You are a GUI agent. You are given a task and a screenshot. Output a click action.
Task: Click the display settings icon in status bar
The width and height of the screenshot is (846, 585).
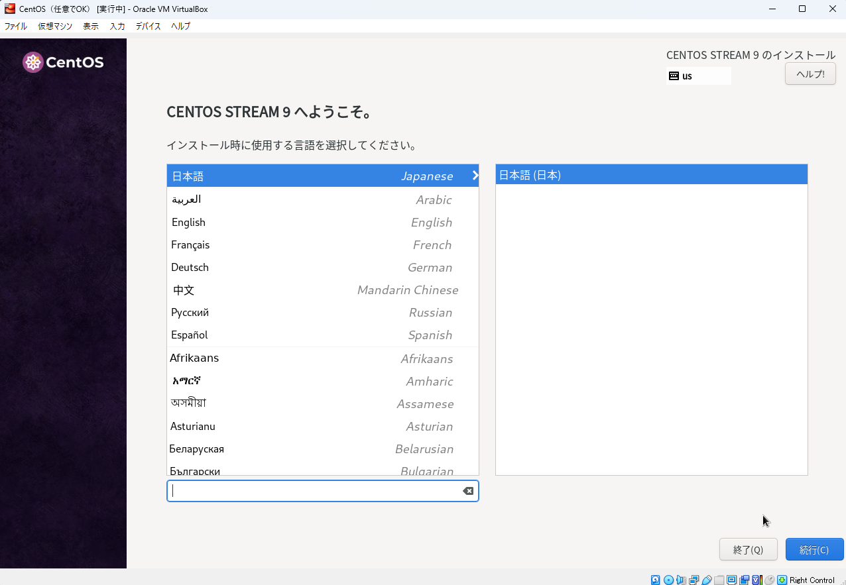point(731,579)
